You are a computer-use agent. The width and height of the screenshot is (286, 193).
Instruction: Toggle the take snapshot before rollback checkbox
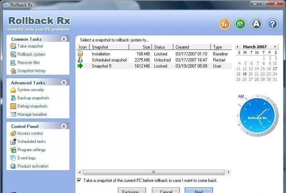click(x=79, y=180)
